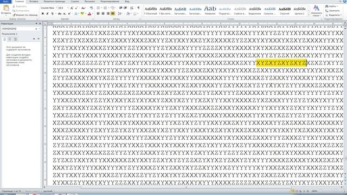The image size is (347, 195).
Task: Go to previous search result arrow
Action: pyautogui.click(x=34, y=39)
